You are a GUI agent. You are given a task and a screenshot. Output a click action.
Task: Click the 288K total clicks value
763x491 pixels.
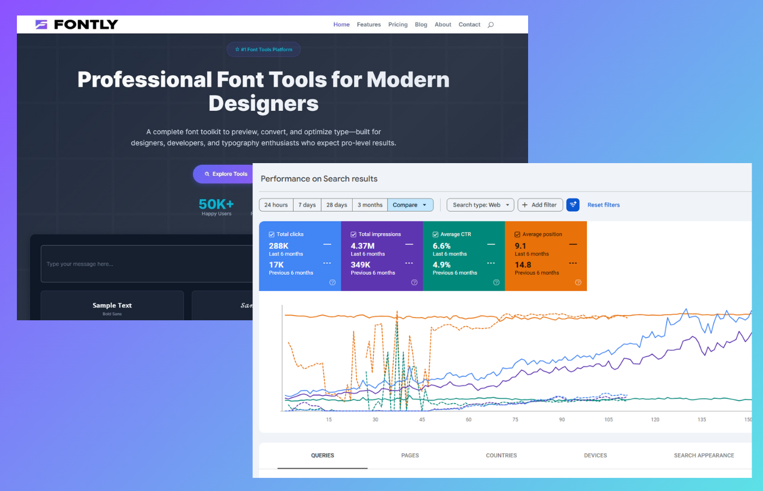coord(278,246)
